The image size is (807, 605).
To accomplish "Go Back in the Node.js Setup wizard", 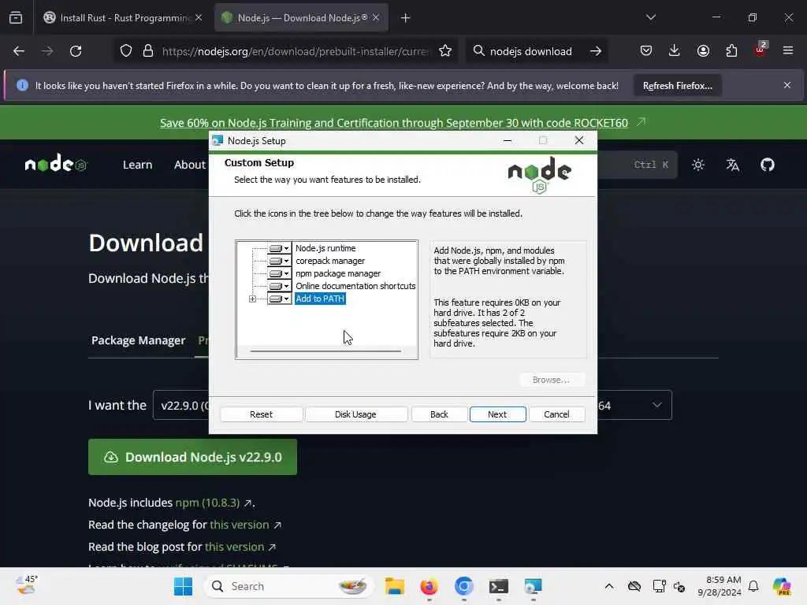I will [x=439, y=414].
